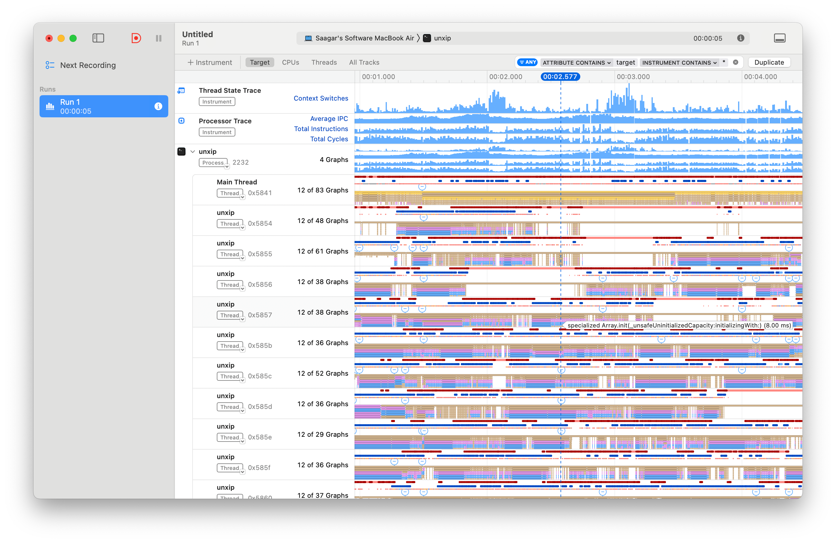Click the 00:03.000 mark on timeline ruler
Screen dimensions: 836x543
click(633, 77)
